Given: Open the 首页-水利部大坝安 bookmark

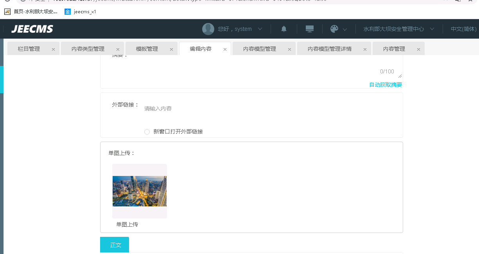Looking at the screenshot, I should pos(31,12).
